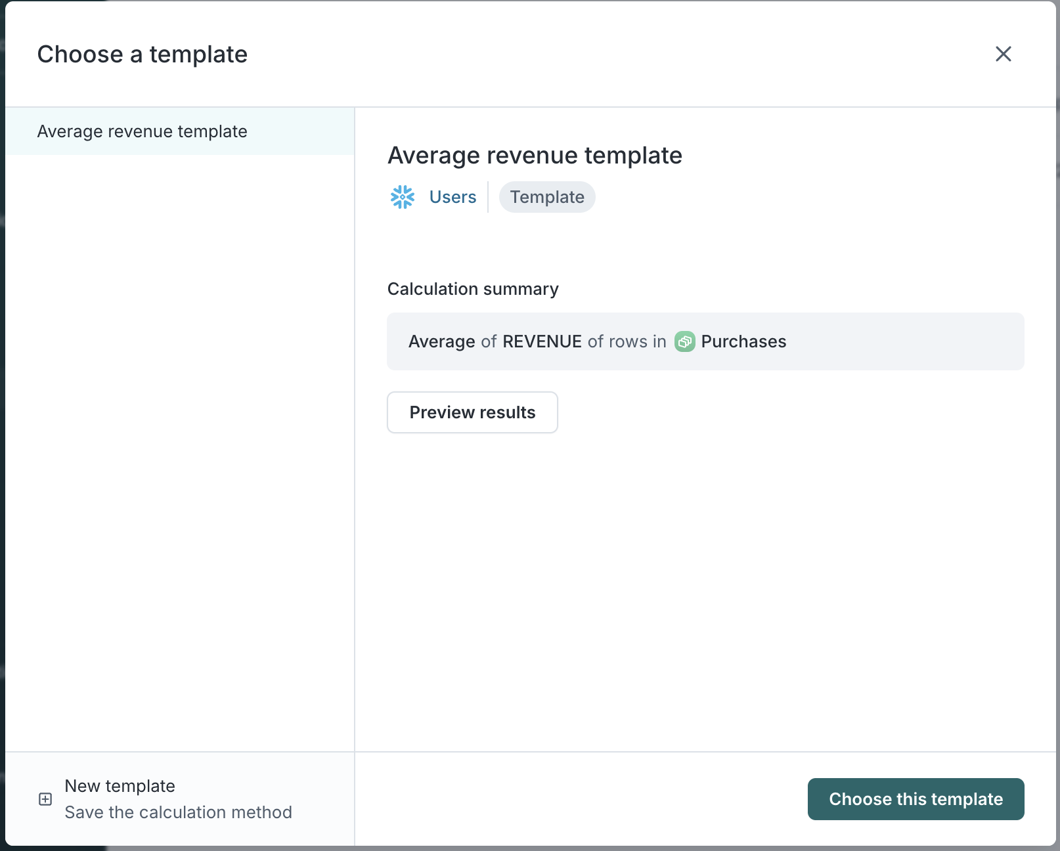1060x851 pixels.
Task: Click the 'of rows in' summary text
Action: point(627,341)
